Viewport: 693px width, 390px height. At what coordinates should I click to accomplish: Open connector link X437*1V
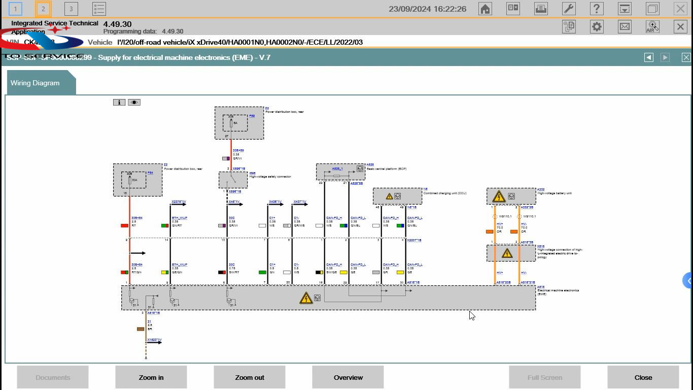[x=299, y=202]
